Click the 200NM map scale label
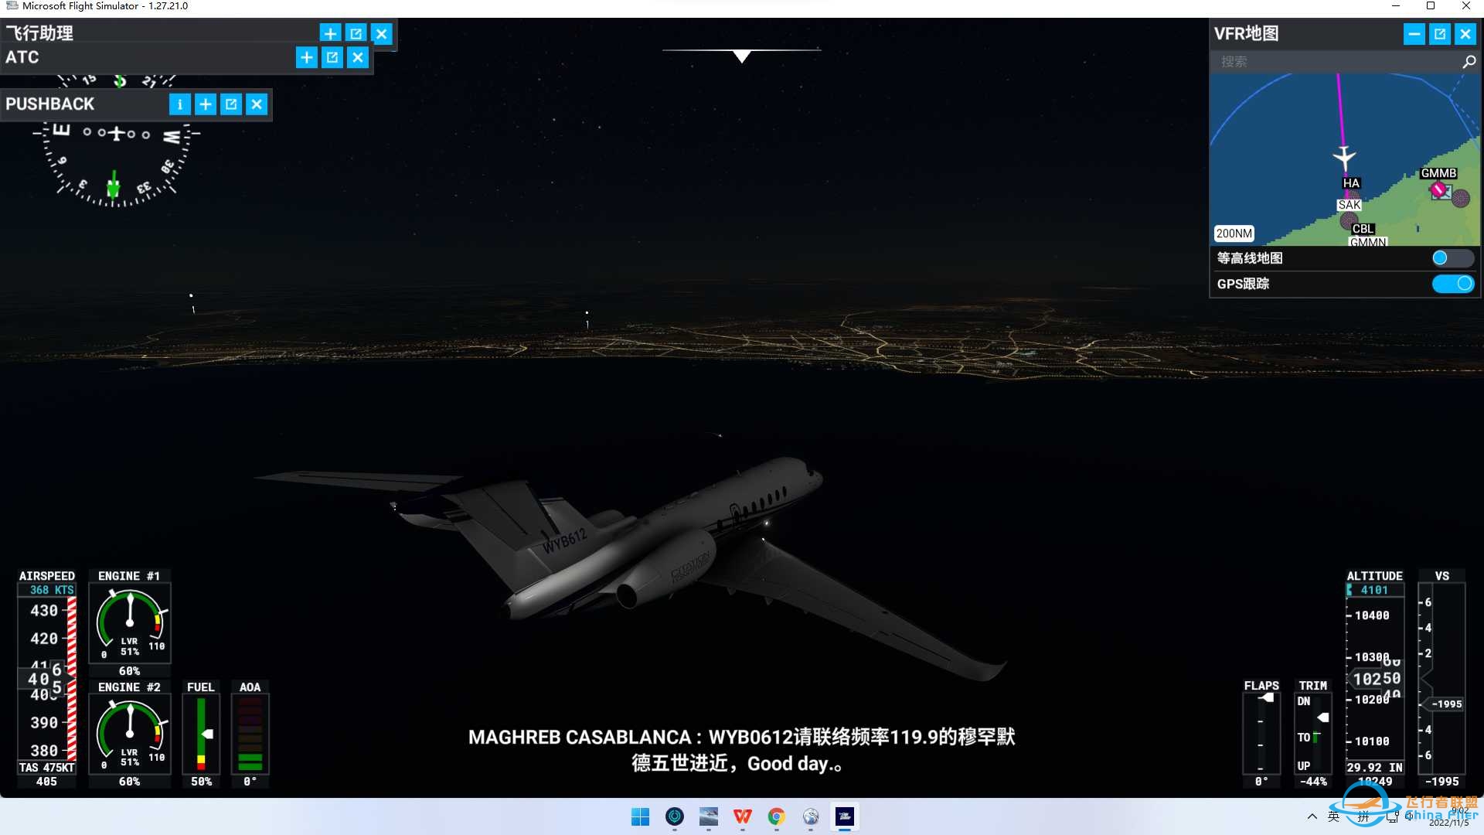This screenshot has height=835, width=1484. [x=1234, y=233]
